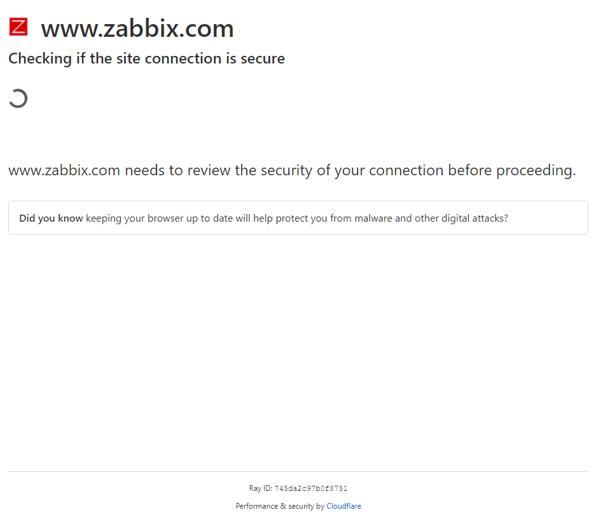The width and height of the screenshot is (596, 515).
Task: Click the www.zabbix.com page heading
Action: click(x=137, y=29)
